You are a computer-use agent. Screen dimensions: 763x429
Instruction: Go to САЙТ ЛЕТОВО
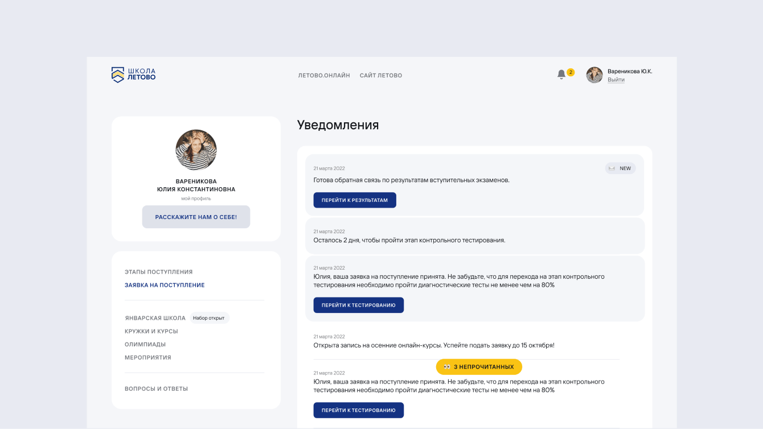coord(381,75)
